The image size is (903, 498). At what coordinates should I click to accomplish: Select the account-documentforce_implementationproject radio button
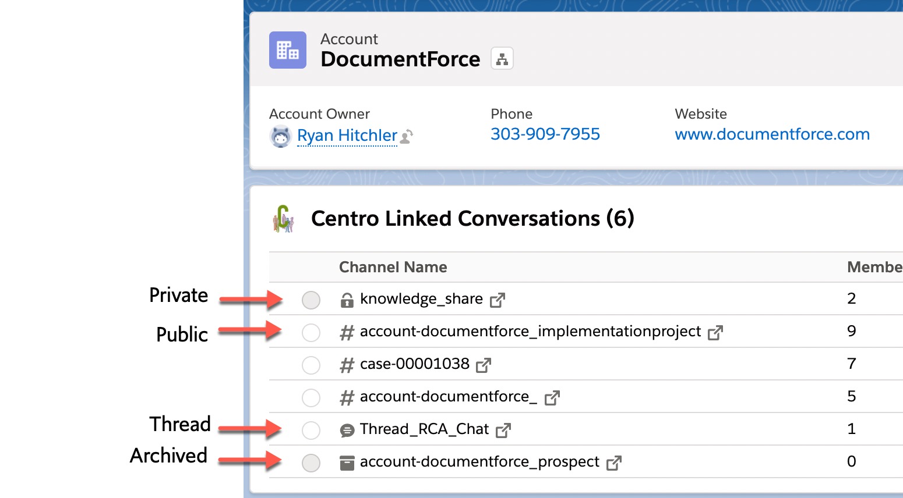(311, 333)
